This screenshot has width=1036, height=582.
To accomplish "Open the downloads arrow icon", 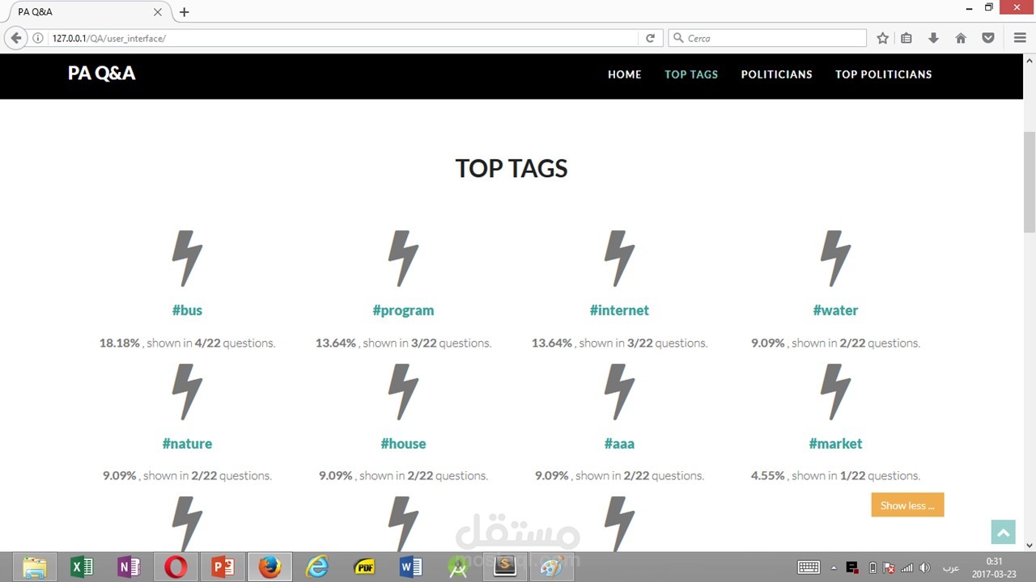I will click(933, 38).
